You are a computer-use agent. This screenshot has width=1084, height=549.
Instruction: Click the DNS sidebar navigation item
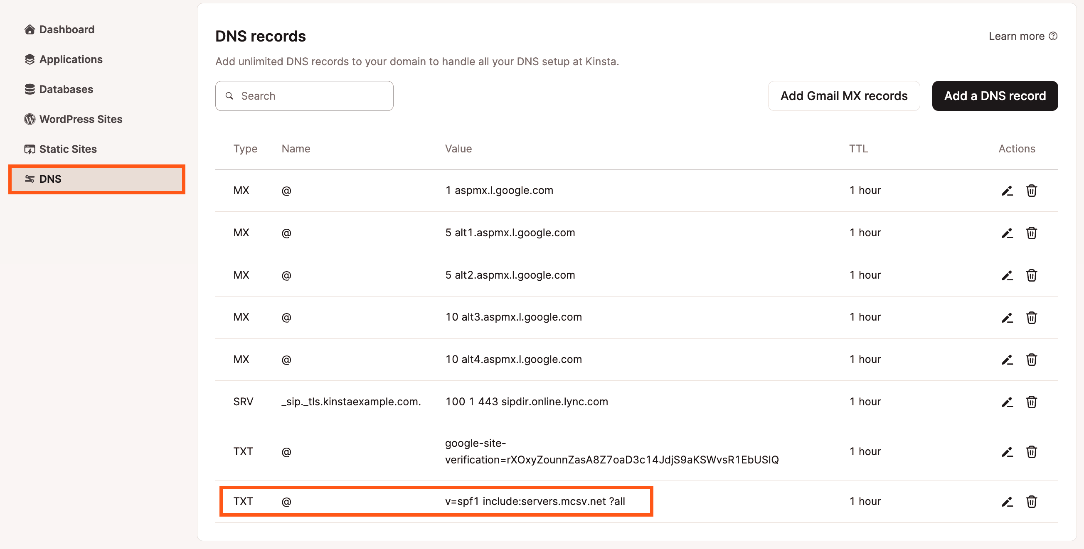pyautogui.click(x=50, y=179)
